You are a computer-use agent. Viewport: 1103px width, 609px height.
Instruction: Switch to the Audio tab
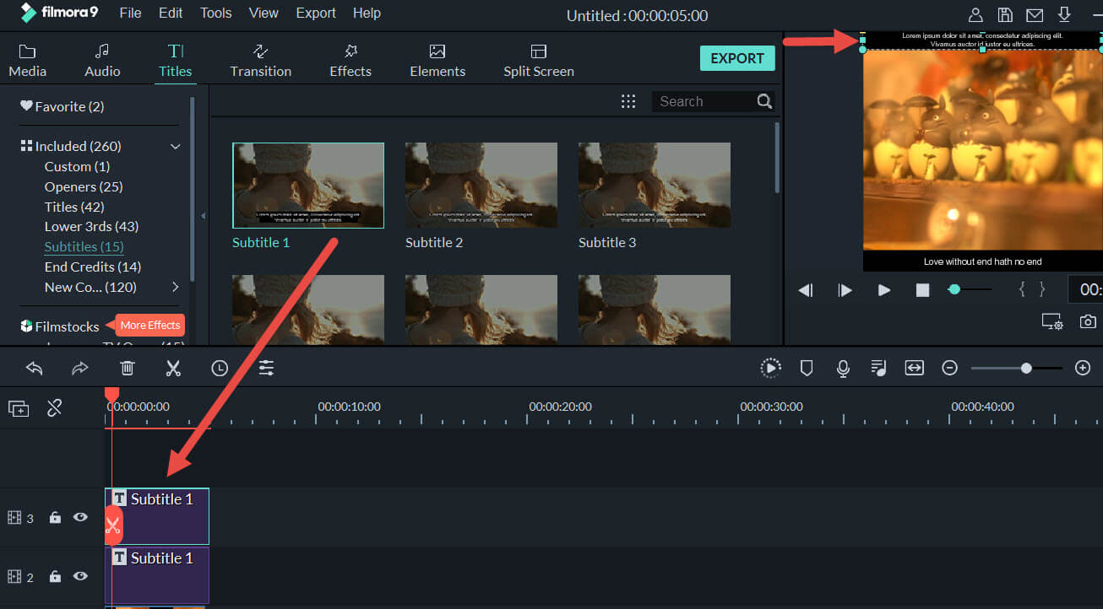pyautogui.click(x=102, y=61)
